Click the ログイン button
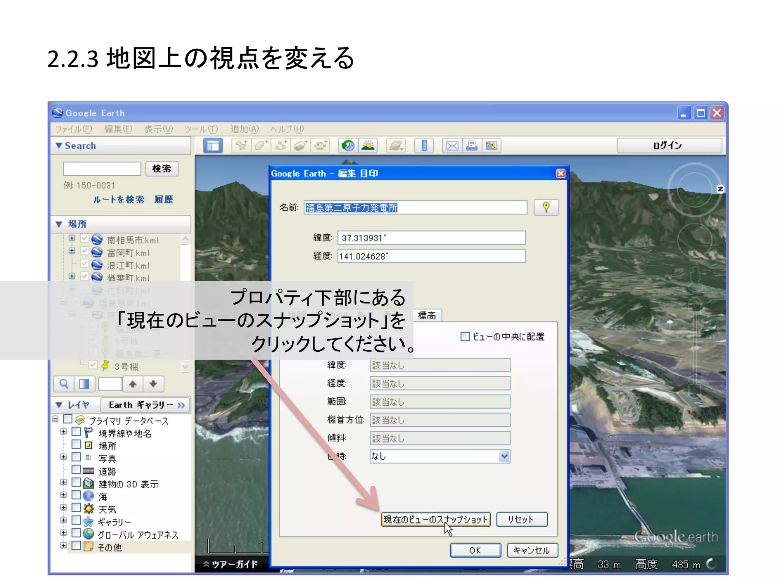The width and height of the screenshot is (779, 584). pos(669,146)
